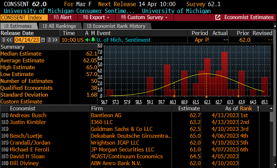Click the ABN Amro Bank N.V. firm name
Image resolution: width=277 pixels, height=168 pixels.
116,163
